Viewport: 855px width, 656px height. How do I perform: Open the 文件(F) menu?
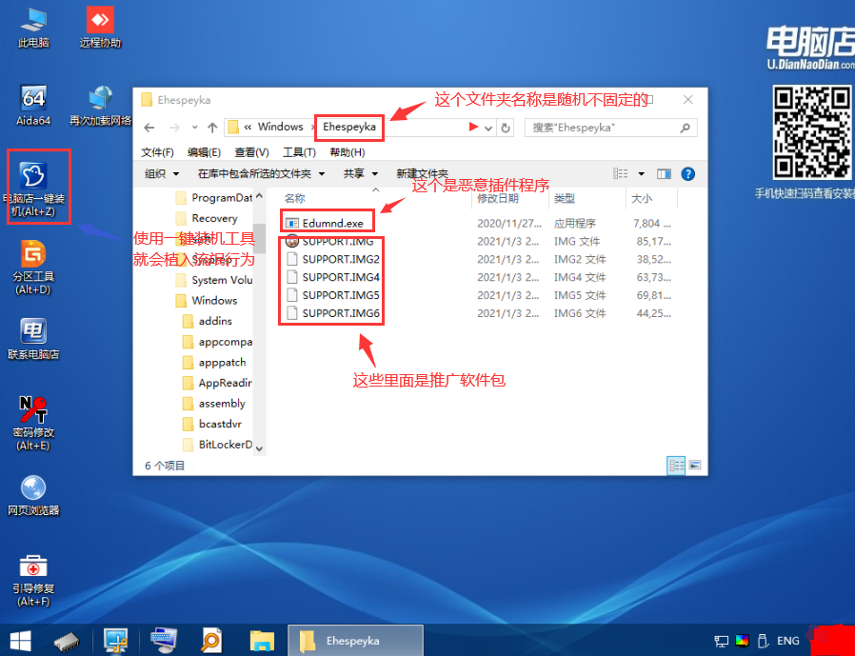pos(157,152)
